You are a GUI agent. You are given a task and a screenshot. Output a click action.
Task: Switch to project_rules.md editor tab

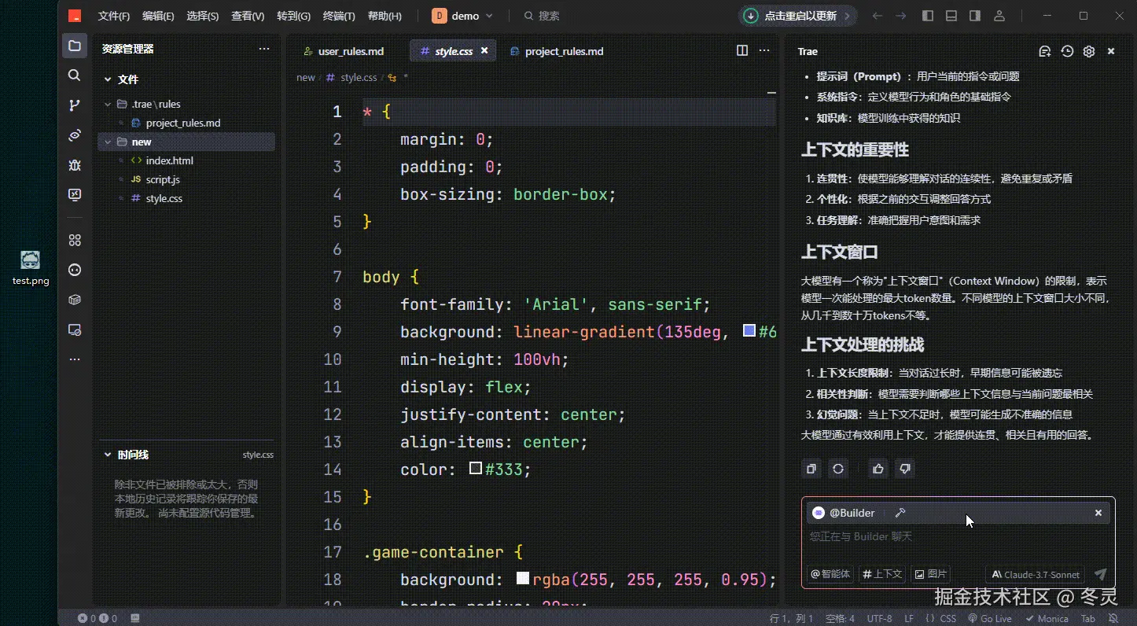(558, 51)
